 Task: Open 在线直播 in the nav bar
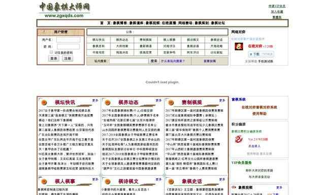(x=169, y=23)
